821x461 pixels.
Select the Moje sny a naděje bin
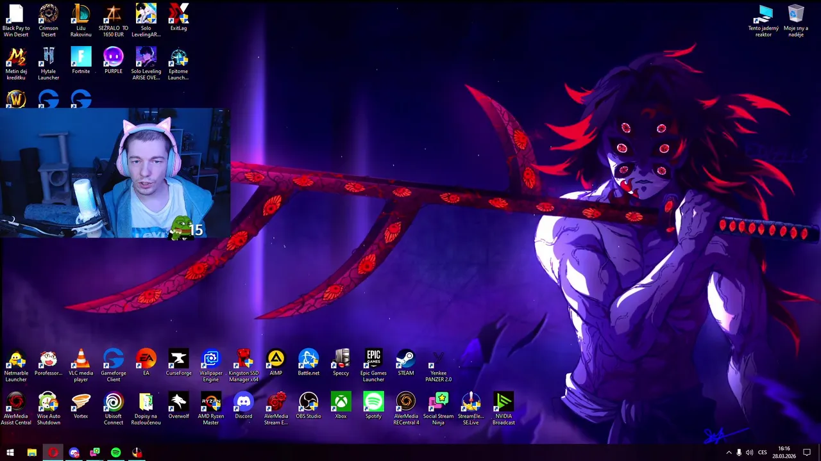coord(796,20)
